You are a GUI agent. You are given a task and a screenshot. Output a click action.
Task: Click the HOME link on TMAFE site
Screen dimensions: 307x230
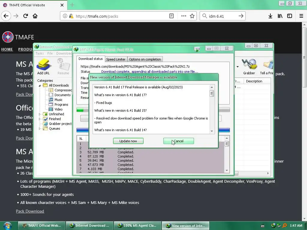7,49
